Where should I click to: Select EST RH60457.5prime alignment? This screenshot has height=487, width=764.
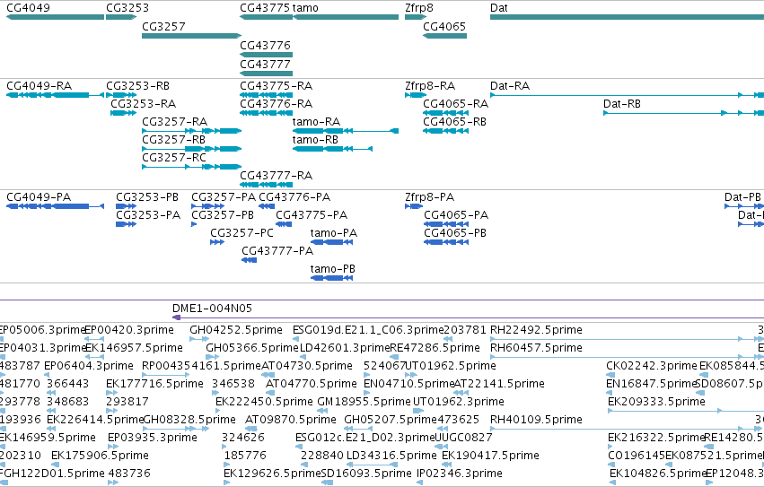(627, 358)
